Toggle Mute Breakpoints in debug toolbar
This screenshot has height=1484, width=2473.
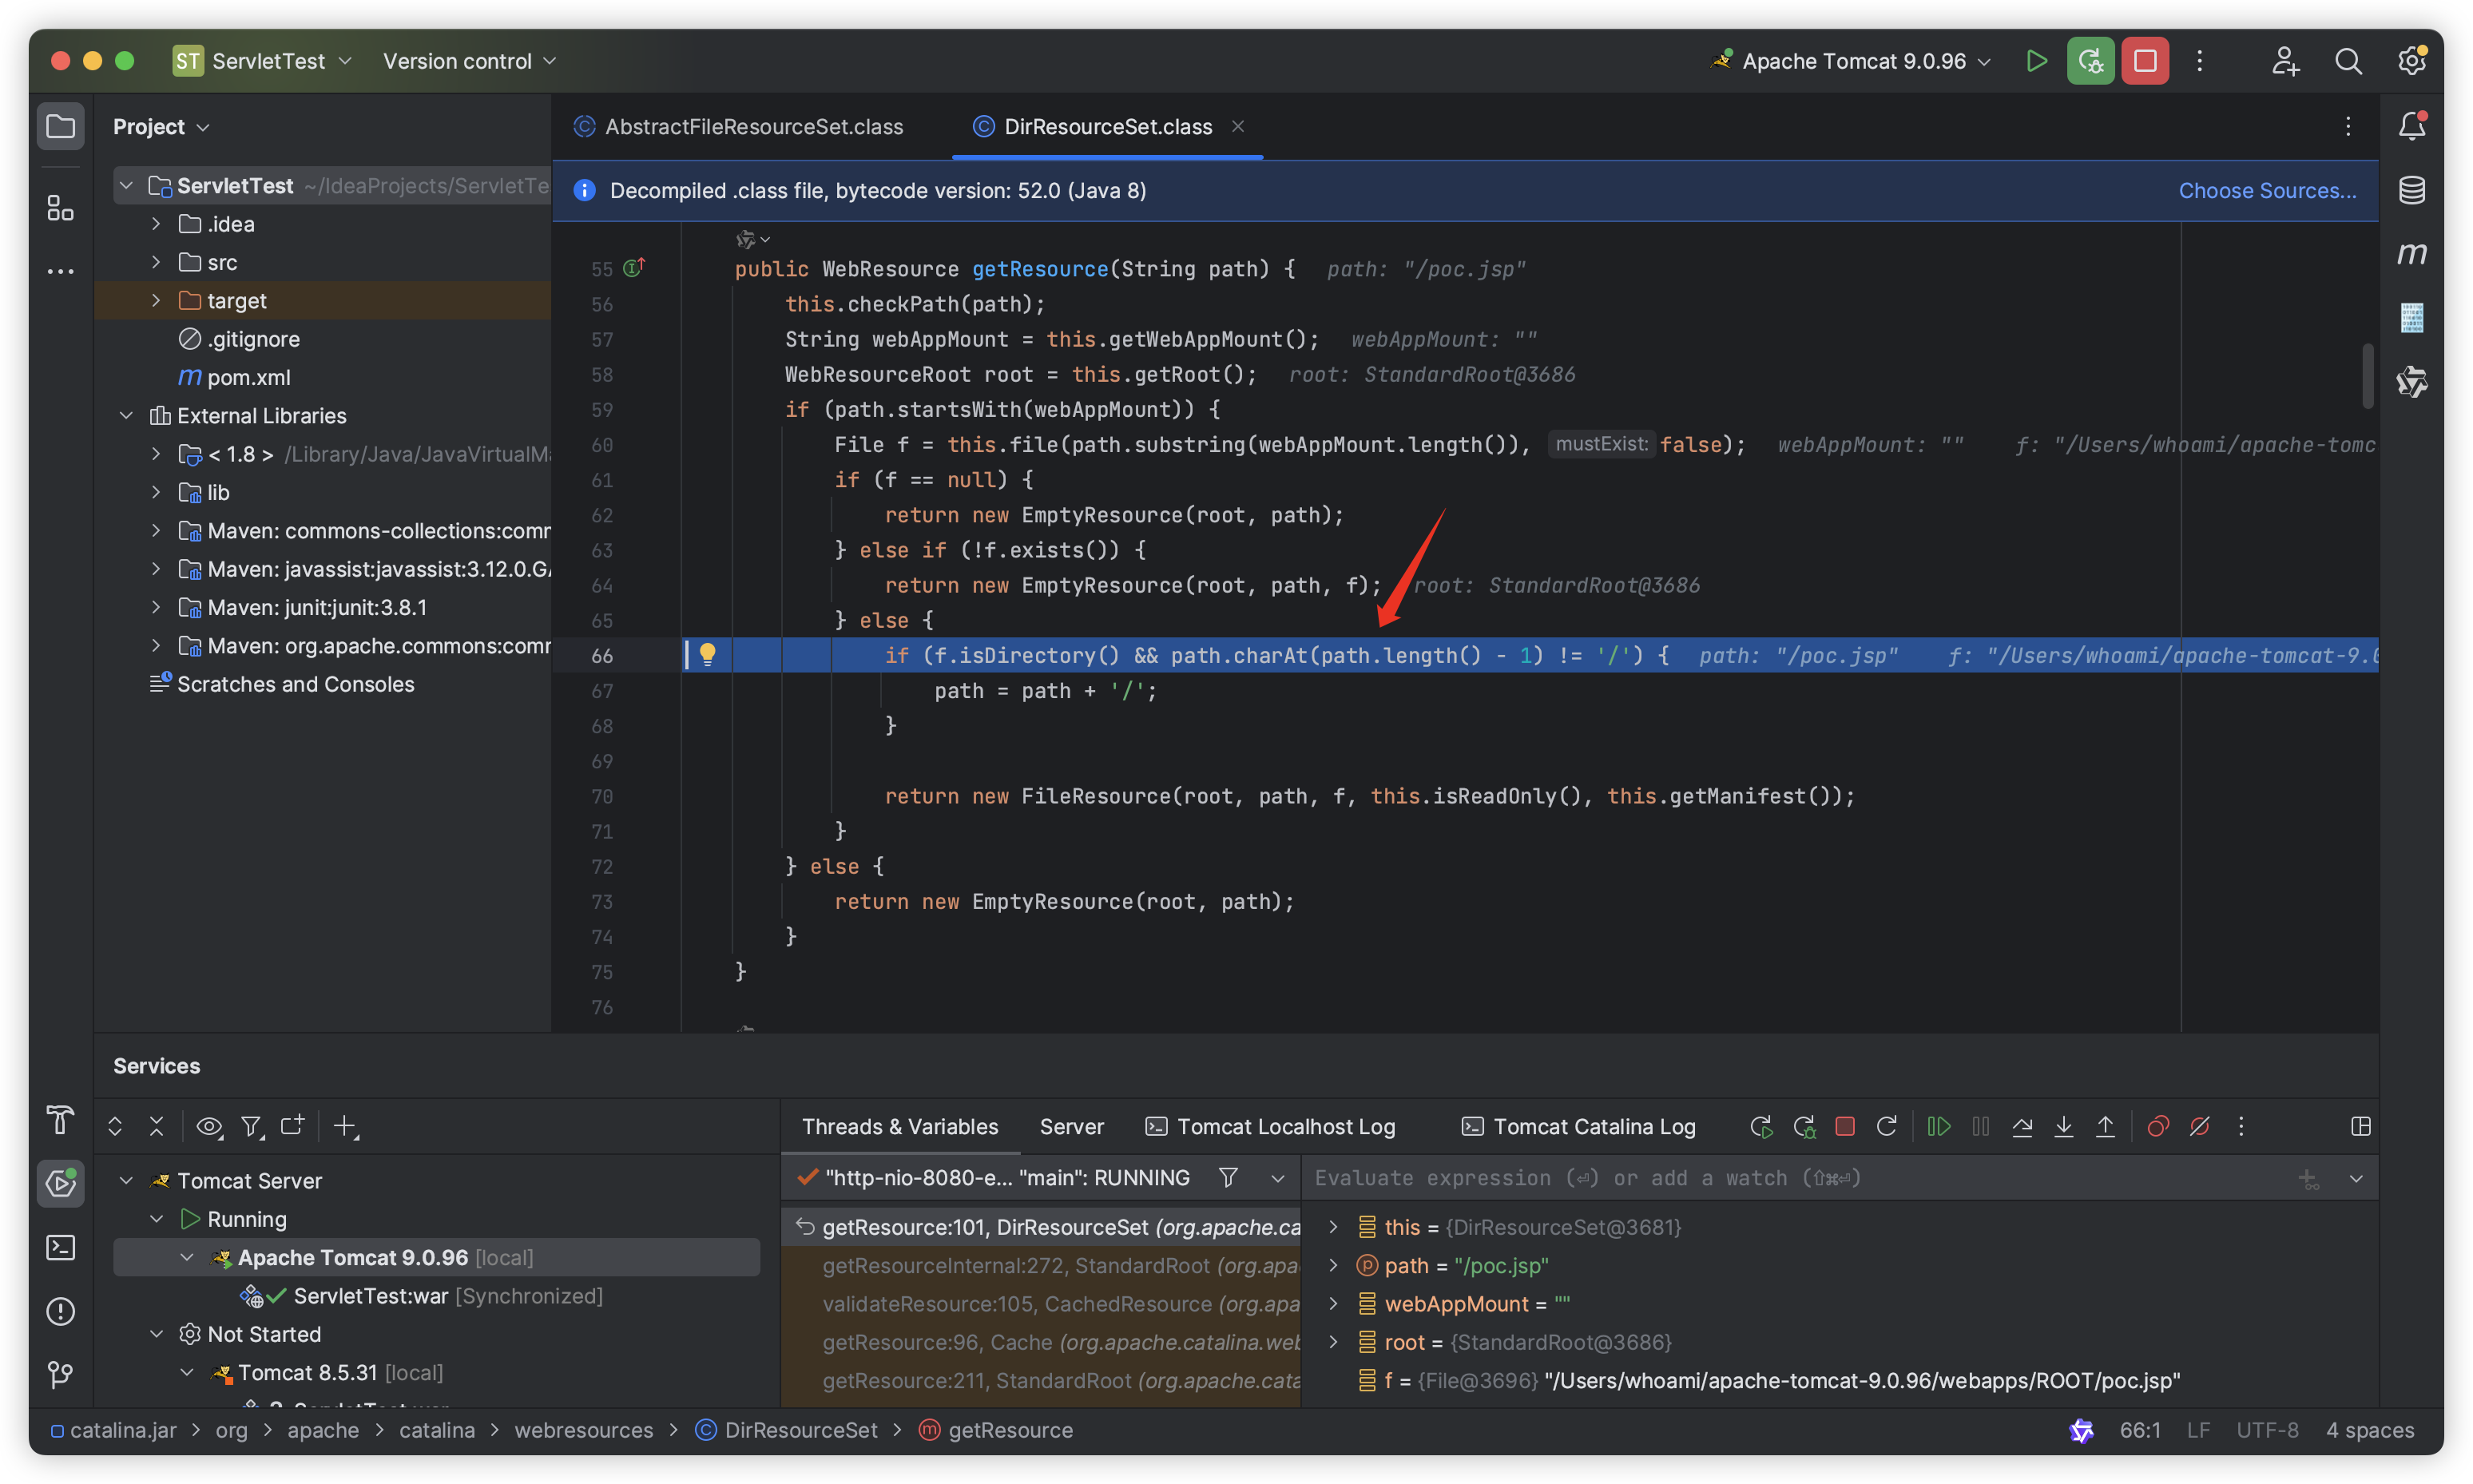click(2199, 1126)
